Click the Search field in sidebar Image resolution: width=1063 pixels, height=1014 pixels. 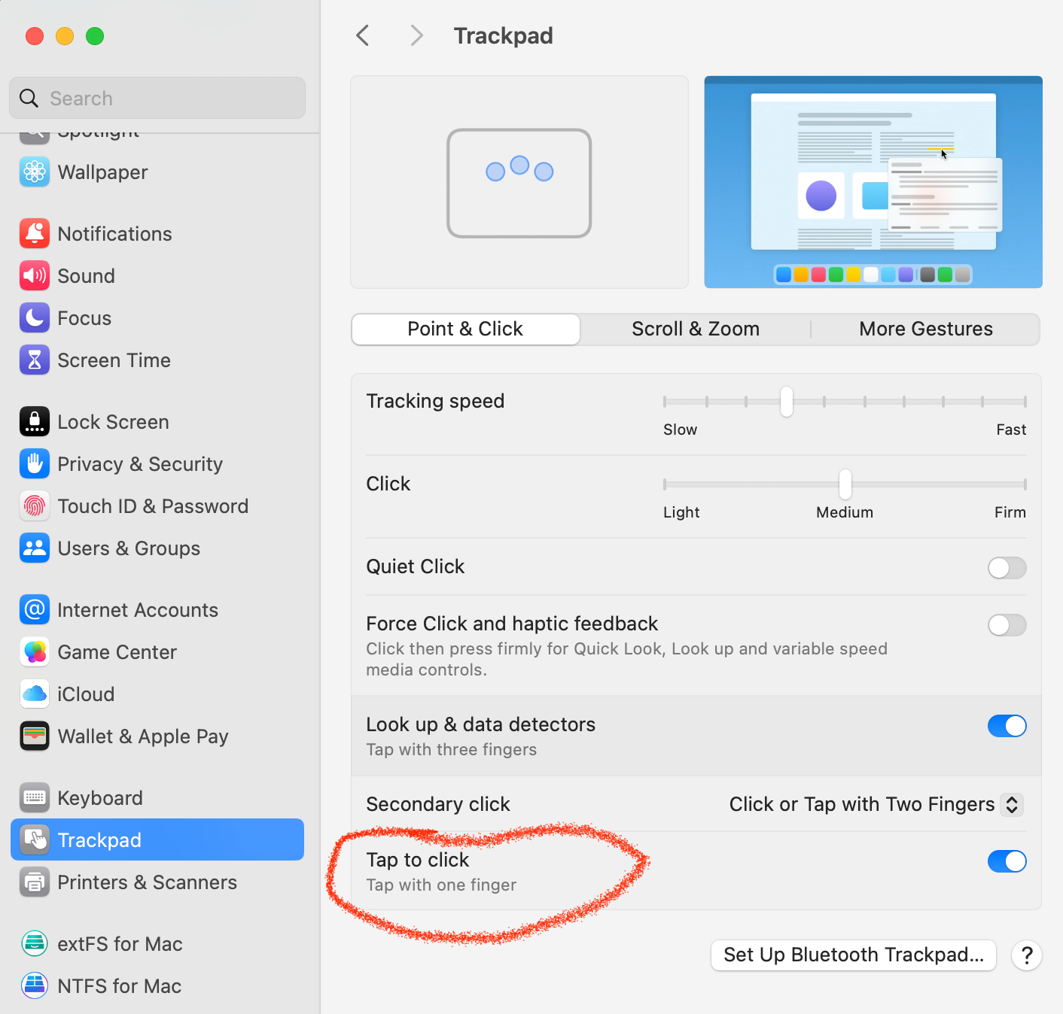coord(157,98)
